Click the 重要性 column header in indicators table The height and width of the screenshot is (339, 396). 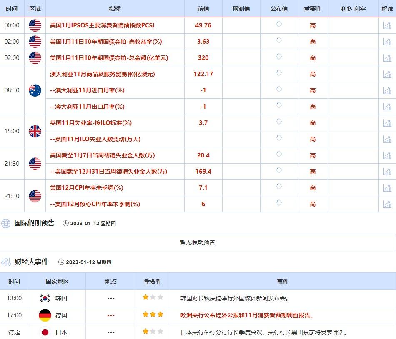pyautogui.click(x=313, y=9)
